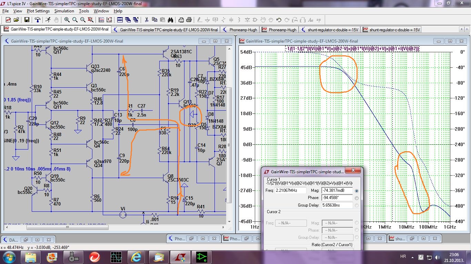Click the Tile Windows icon
The width and height of the screenshot is (471, 264).
[x=120, y=20]
